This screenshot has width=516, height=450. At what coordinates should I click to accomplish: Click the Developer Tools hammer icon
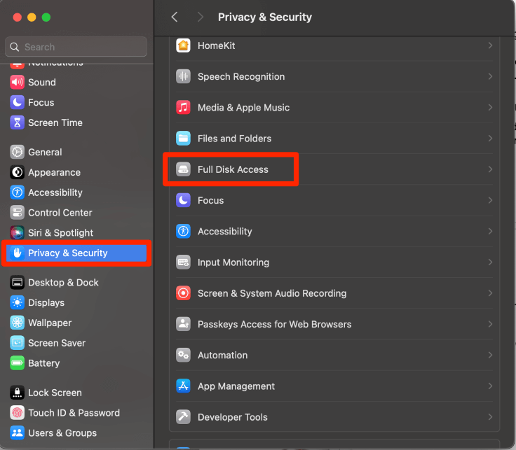183,417
